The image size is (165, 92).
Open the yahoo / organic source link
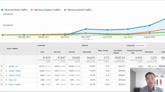click(x=15, y=85)
